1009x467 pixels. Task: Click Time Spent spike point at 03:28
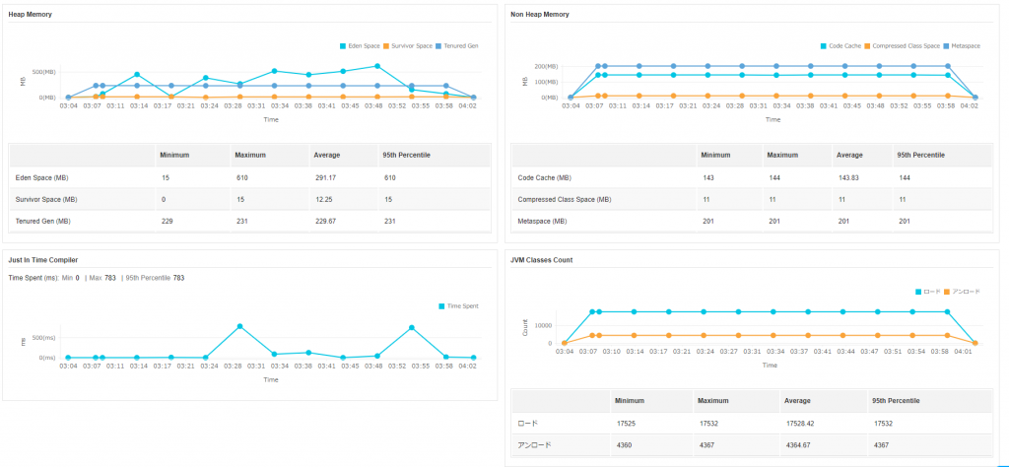(x=240, y=326)
